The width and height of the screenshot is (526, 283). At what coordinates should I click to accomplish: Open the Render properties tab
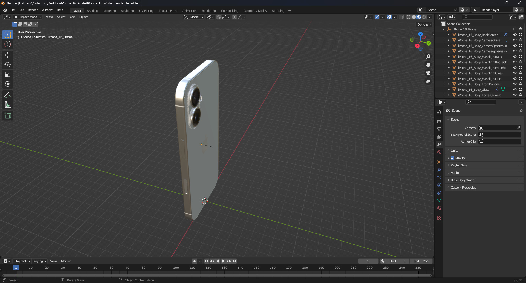(x=439, y=121)
